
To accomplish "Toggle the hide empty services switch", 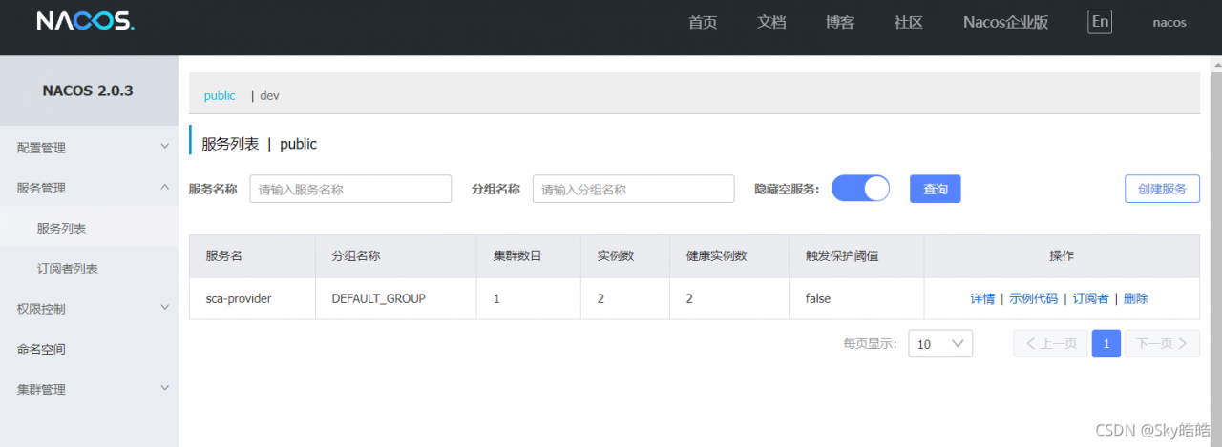I will (x=860, y=189).
